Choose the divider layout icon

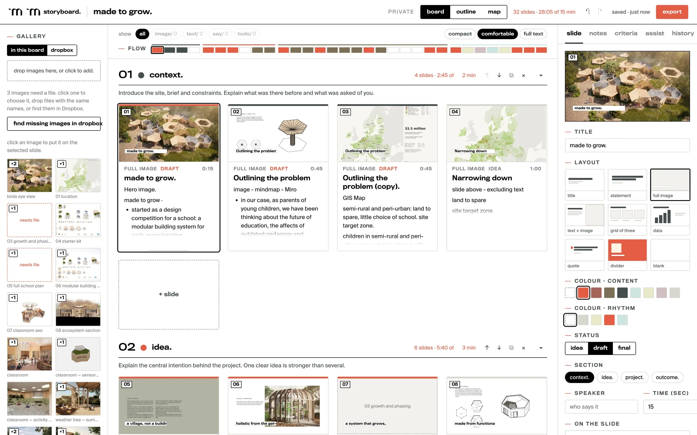coord(627,255)
